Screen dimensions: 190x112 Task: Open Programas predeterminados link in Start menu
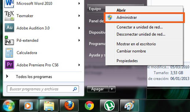(97, 44)
